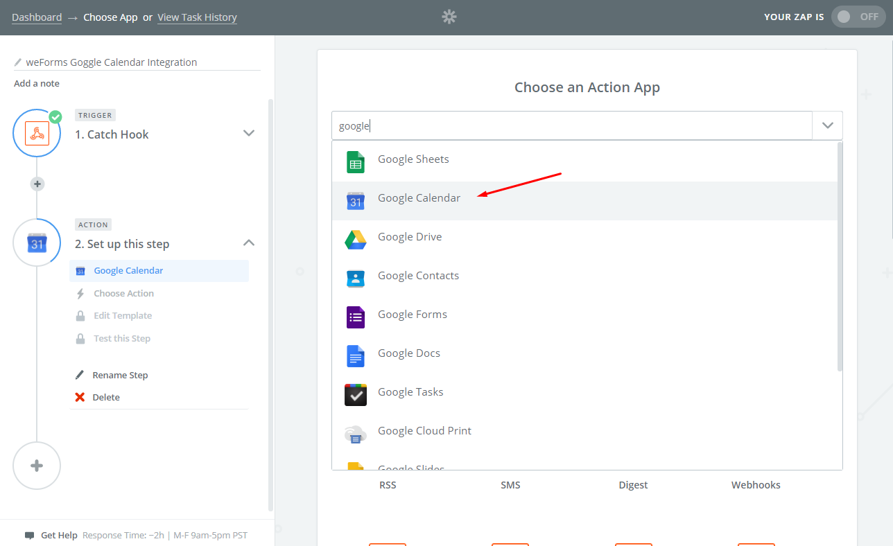Image resolution: width=893 pixels, height=546 pixels.
Task: Click the purple Google Forms icon
Action: (356, 317)
